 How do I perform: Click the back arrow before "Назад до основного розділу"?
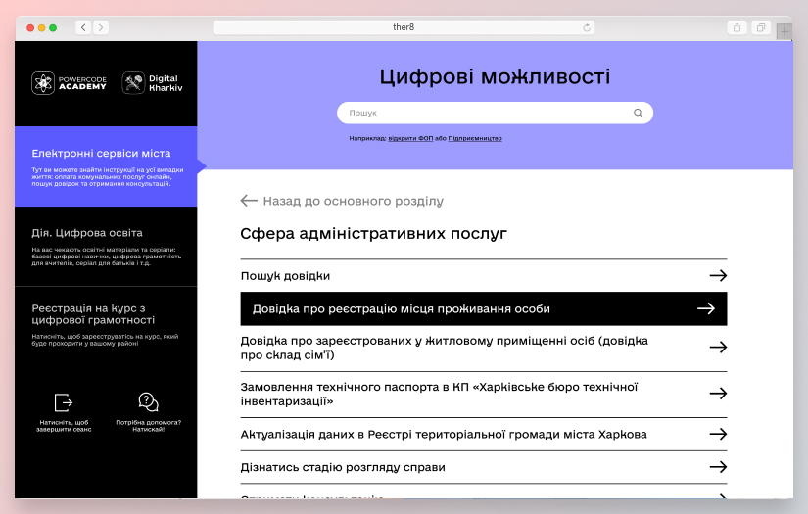pos(249,201)
